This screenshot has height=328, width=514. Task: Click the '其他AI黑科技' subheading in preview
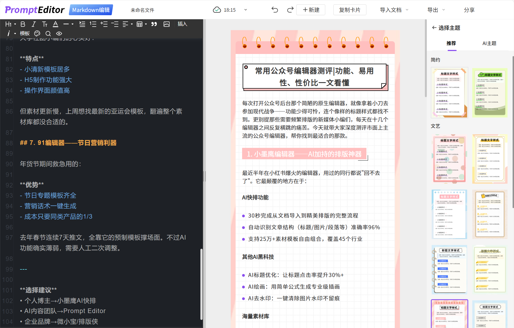click(258, 257)
